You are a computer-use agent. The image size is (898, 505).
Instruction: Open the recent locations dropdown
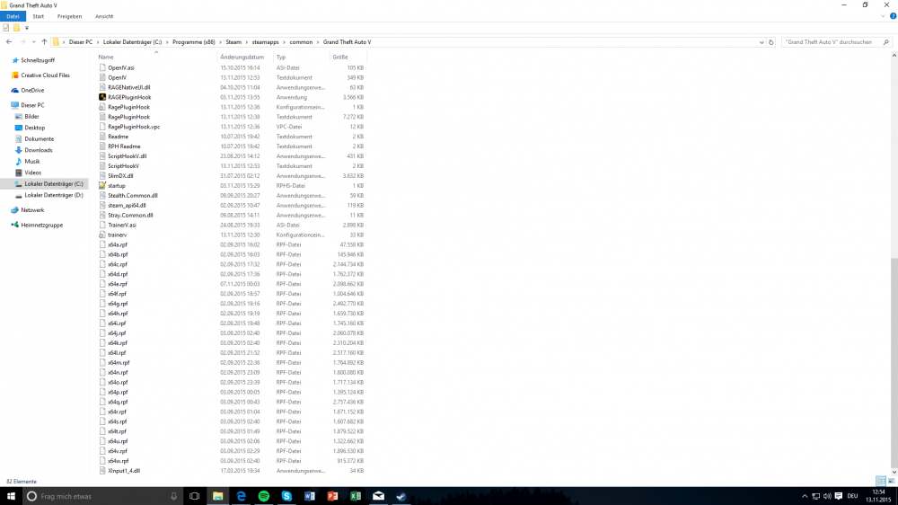pos(34,42)
